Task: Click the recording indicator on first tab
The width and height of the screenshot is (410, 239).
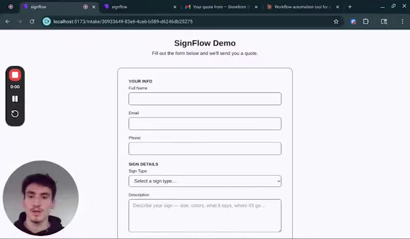Action: pos(86,7)
